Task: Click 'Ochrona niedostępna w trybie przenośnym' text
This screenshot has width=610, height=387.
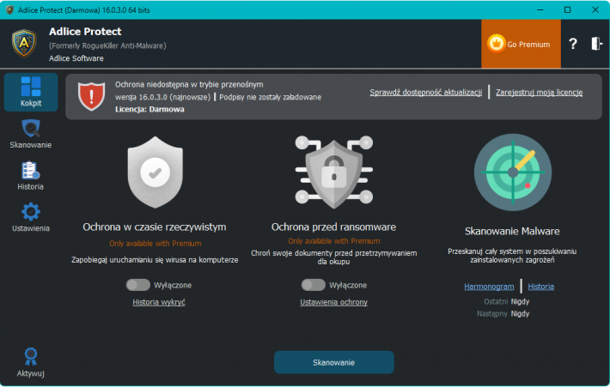Action: (189, 85)
